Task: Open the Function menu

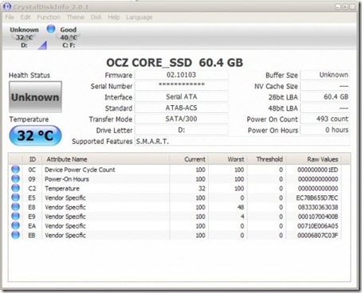Action: (x=49, y=18)
